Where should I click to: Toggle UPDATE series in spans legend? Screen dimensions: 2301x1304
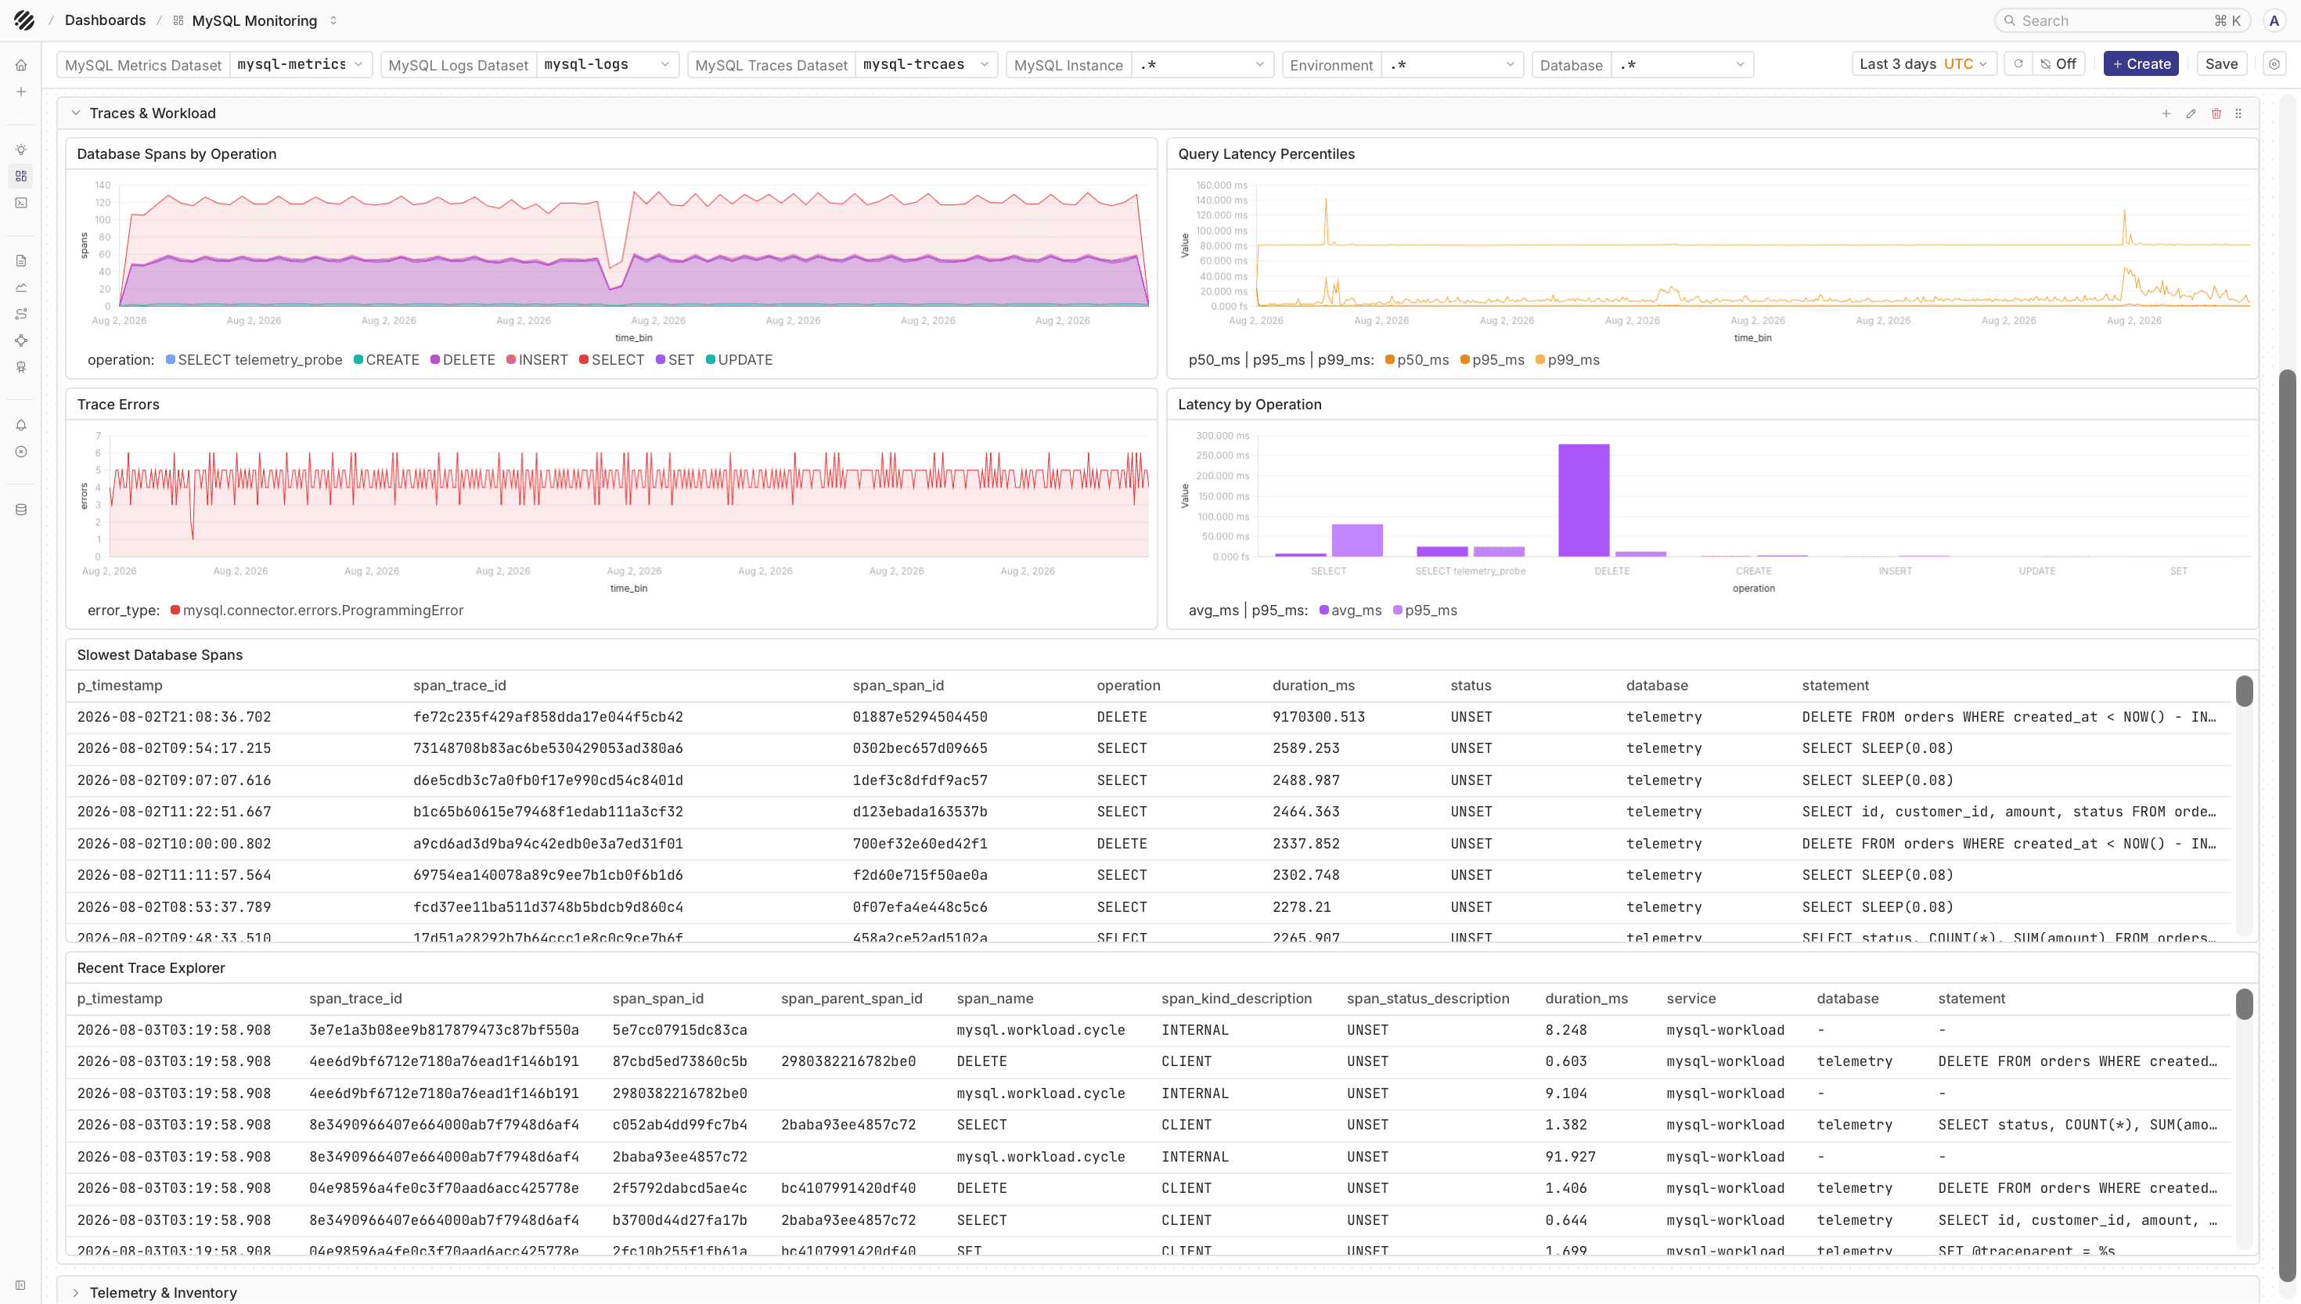click(739, 360)
